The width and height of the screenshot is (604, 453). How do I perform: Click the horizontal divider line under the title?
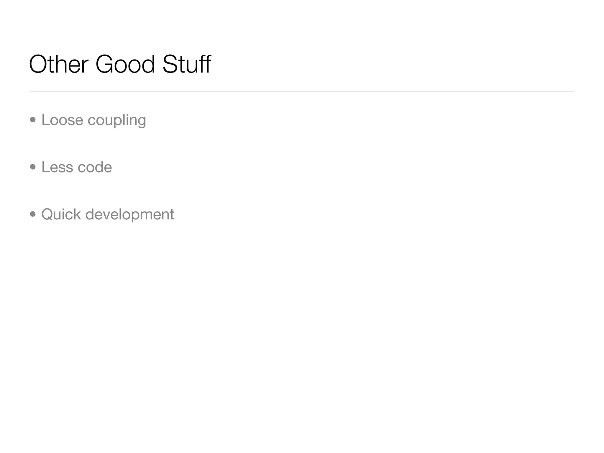[x=302, y=91]
